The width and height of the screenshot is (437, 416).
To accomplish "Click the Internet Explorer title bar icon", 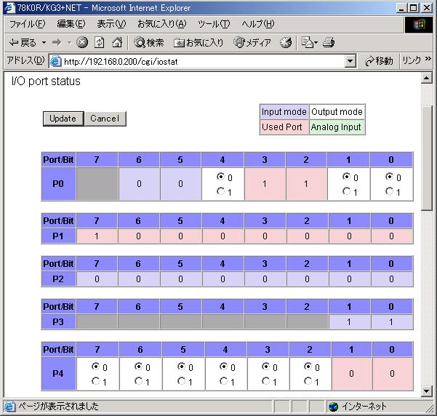I will [x=9, y=8].
